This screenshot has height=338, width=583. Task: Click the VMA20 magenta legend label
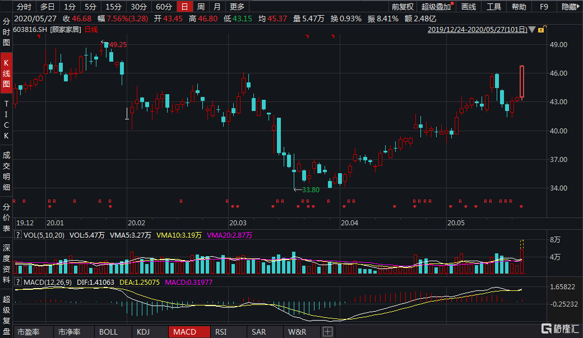pos(229,236)
